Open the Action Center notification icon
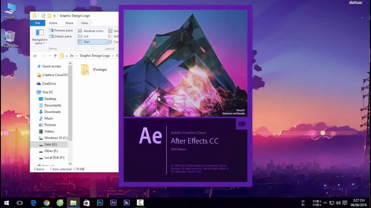This screenshot has height=208, width=371. (345, 203)
